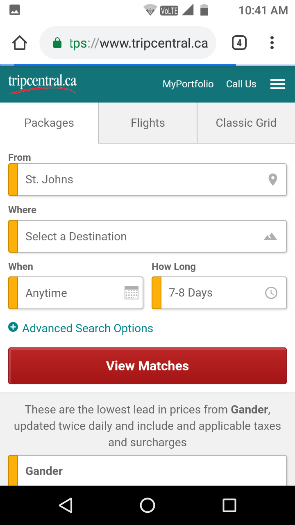Viewport: 295px width, 525px height.
Task: Switch to the Flights tab
Action: 148,123
